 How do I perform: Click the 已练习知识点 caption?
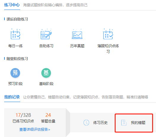pyautogui.click(x=23, y=121)
